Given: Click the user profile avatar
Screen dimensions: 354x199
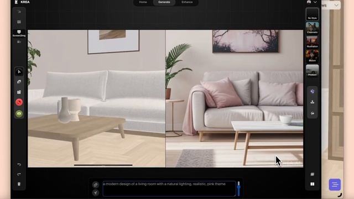Looking at the screenshot, I should pyautogui.click(x=309, y=2).
